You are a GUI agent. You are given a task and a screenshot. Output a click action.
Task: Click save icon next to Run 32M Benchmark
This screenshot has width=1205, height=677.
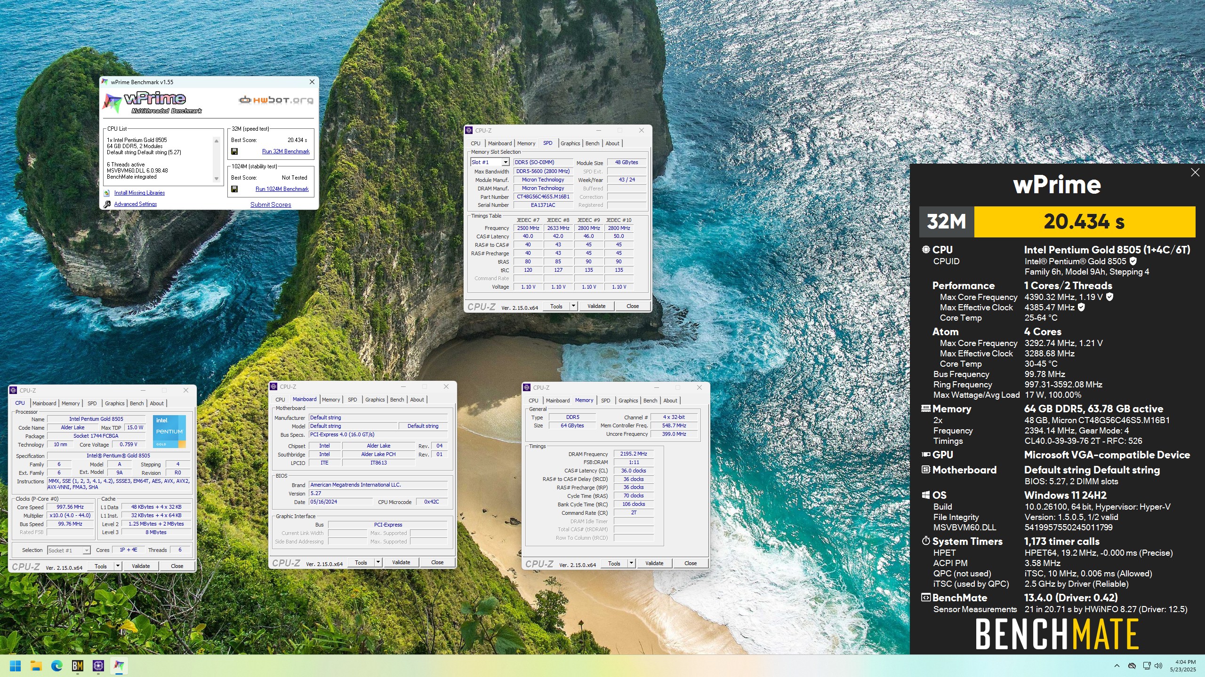[x=234, y=151]
